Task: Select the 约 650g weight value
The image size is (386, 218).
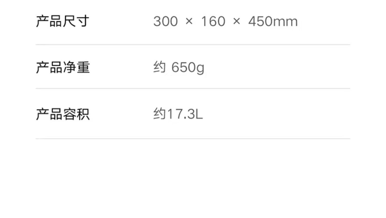Action: pos(179,68)
